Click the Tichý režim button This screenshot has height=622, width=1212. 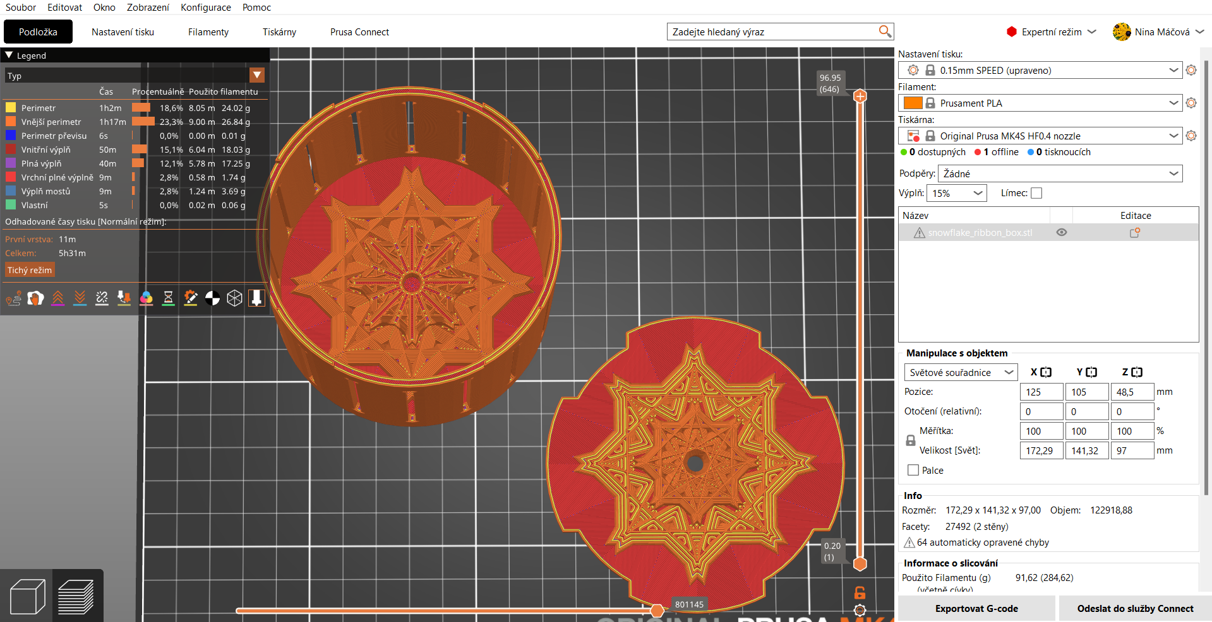pyautogui.click(x=30, y=270)
